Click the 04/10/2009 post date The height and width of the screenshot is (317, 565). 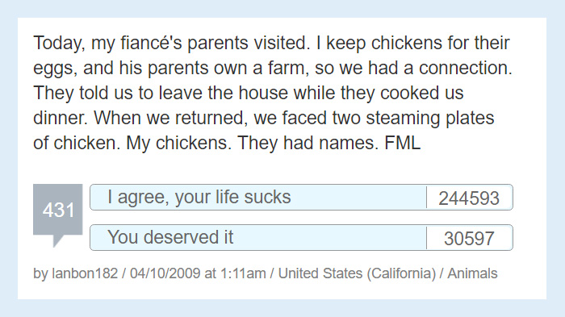click(165, 273)
